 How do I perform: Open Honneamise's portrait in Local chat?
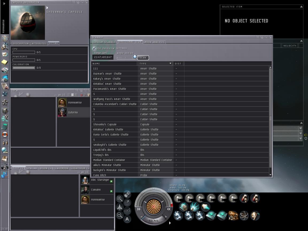[62, 103]
